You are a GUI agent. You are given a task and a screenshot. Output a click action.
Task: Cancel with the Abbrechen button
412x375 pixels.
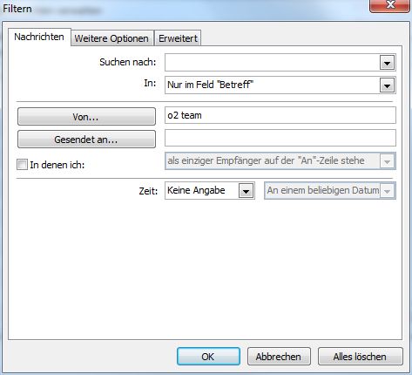pyautogui.click(x=279, y=357)
